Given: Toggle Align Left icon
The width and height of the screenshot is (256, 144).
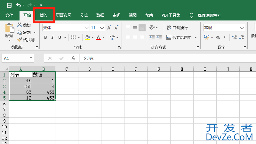Looking at the screenshot, I should [x=128, y=37].
